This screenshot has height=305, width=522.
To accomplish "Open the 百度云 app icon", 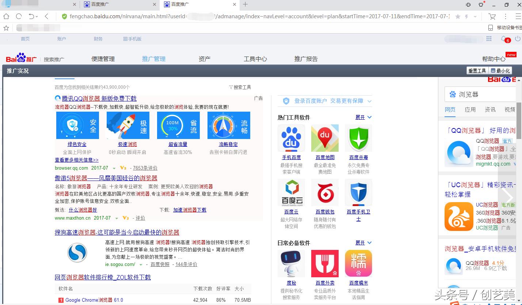I will click(x=291, y=193).
